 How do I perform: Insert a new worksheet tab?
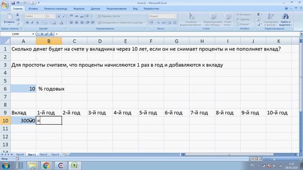tap(65, 154)
